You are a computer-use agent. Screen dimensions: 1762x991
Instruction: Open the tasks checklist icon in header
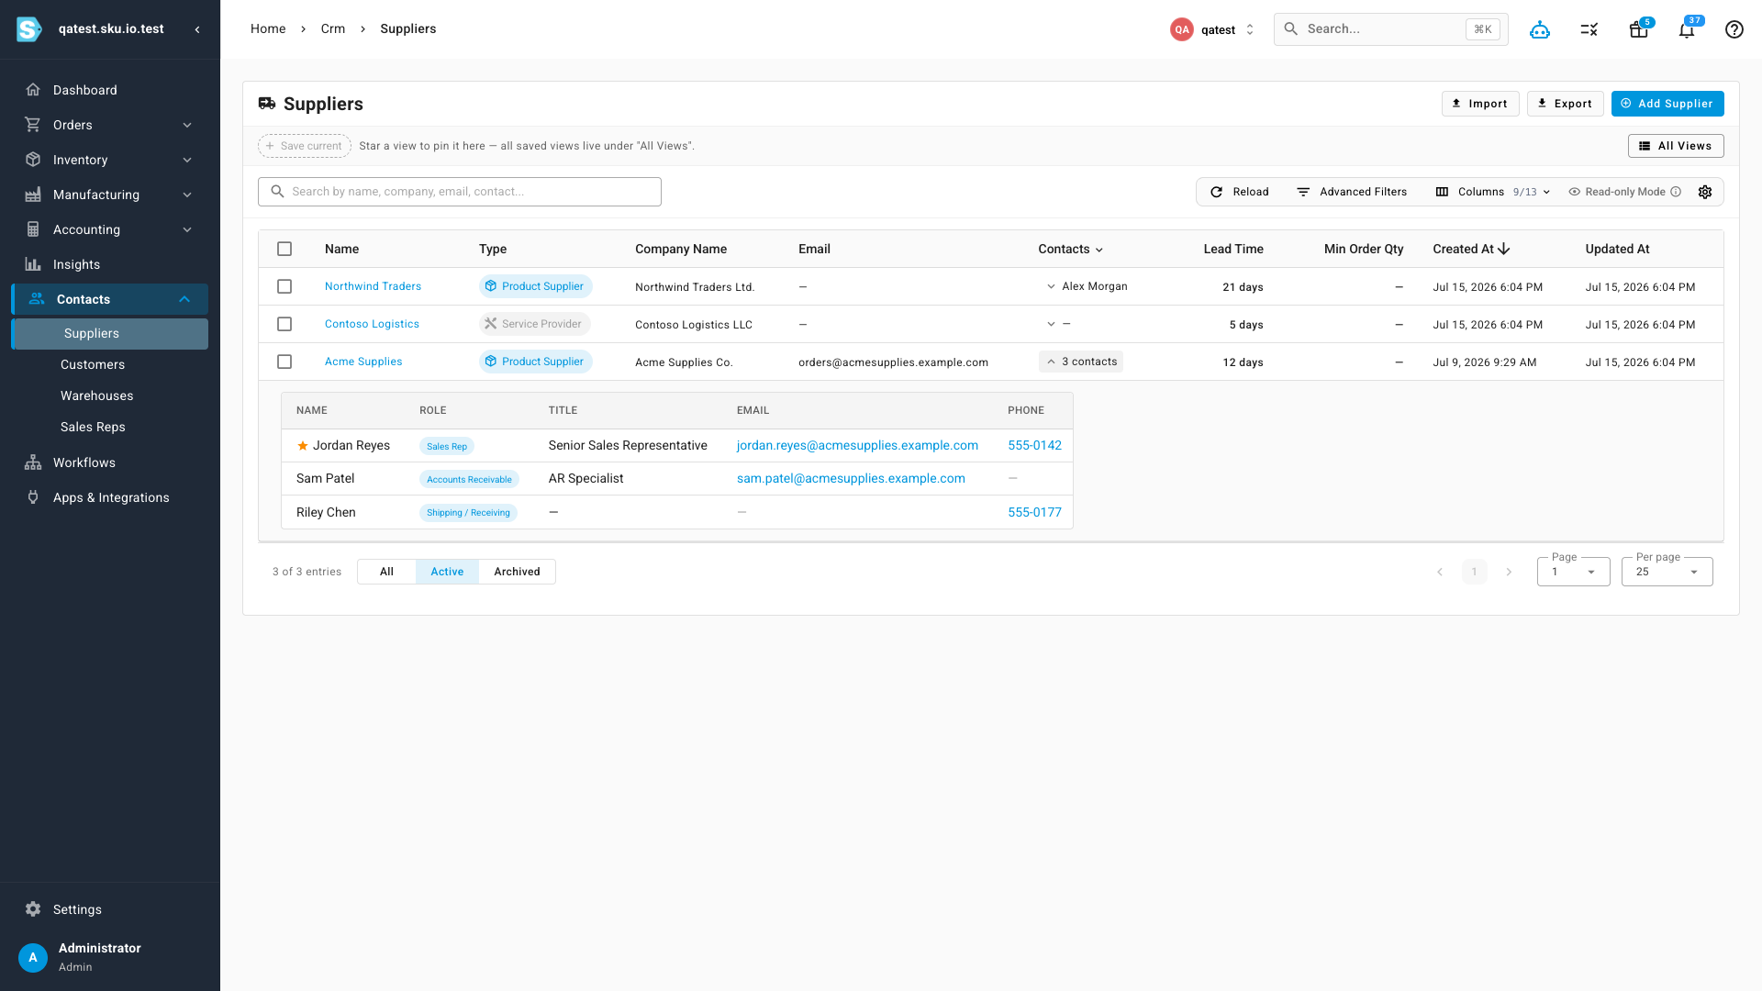point(1589,29)
